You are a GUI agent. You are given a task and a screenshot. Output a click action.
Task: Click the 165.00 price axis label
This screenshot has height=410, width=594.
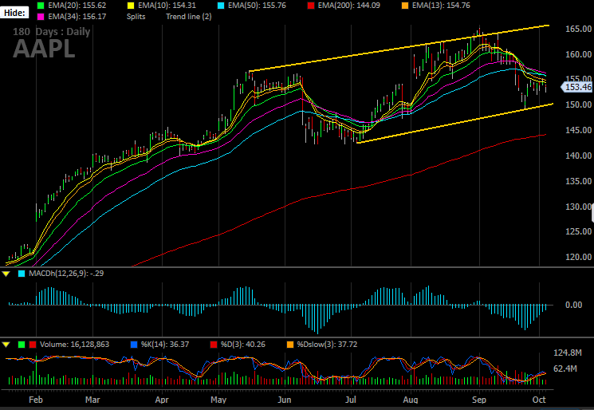tap(579, 30)
